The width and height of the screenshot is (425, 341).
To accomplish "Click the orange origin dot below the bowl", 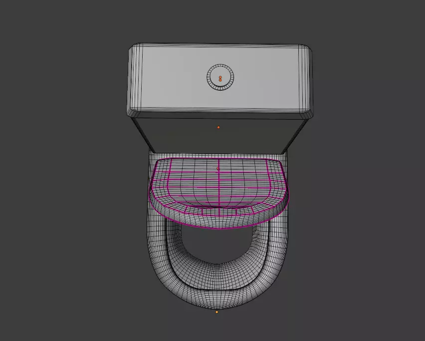I will 216,312.
